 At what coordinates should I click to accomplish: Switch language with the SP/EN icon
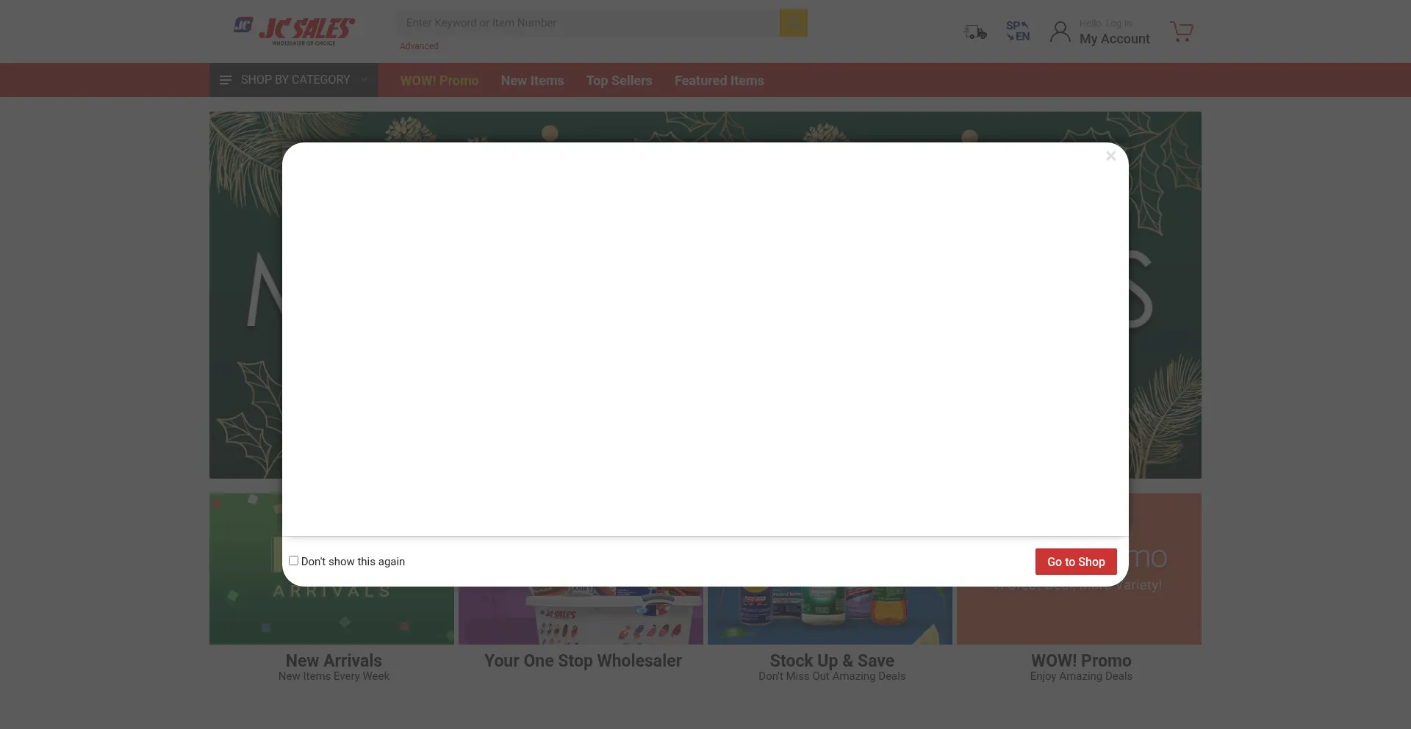(1018, 32)
